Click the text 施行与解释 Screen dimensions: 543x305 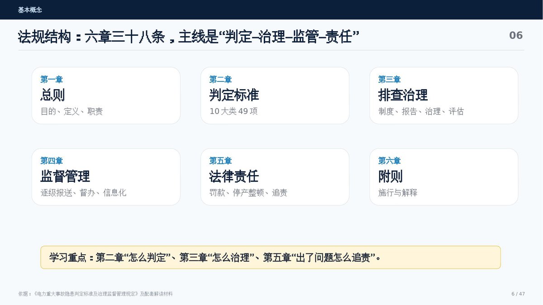398,193
